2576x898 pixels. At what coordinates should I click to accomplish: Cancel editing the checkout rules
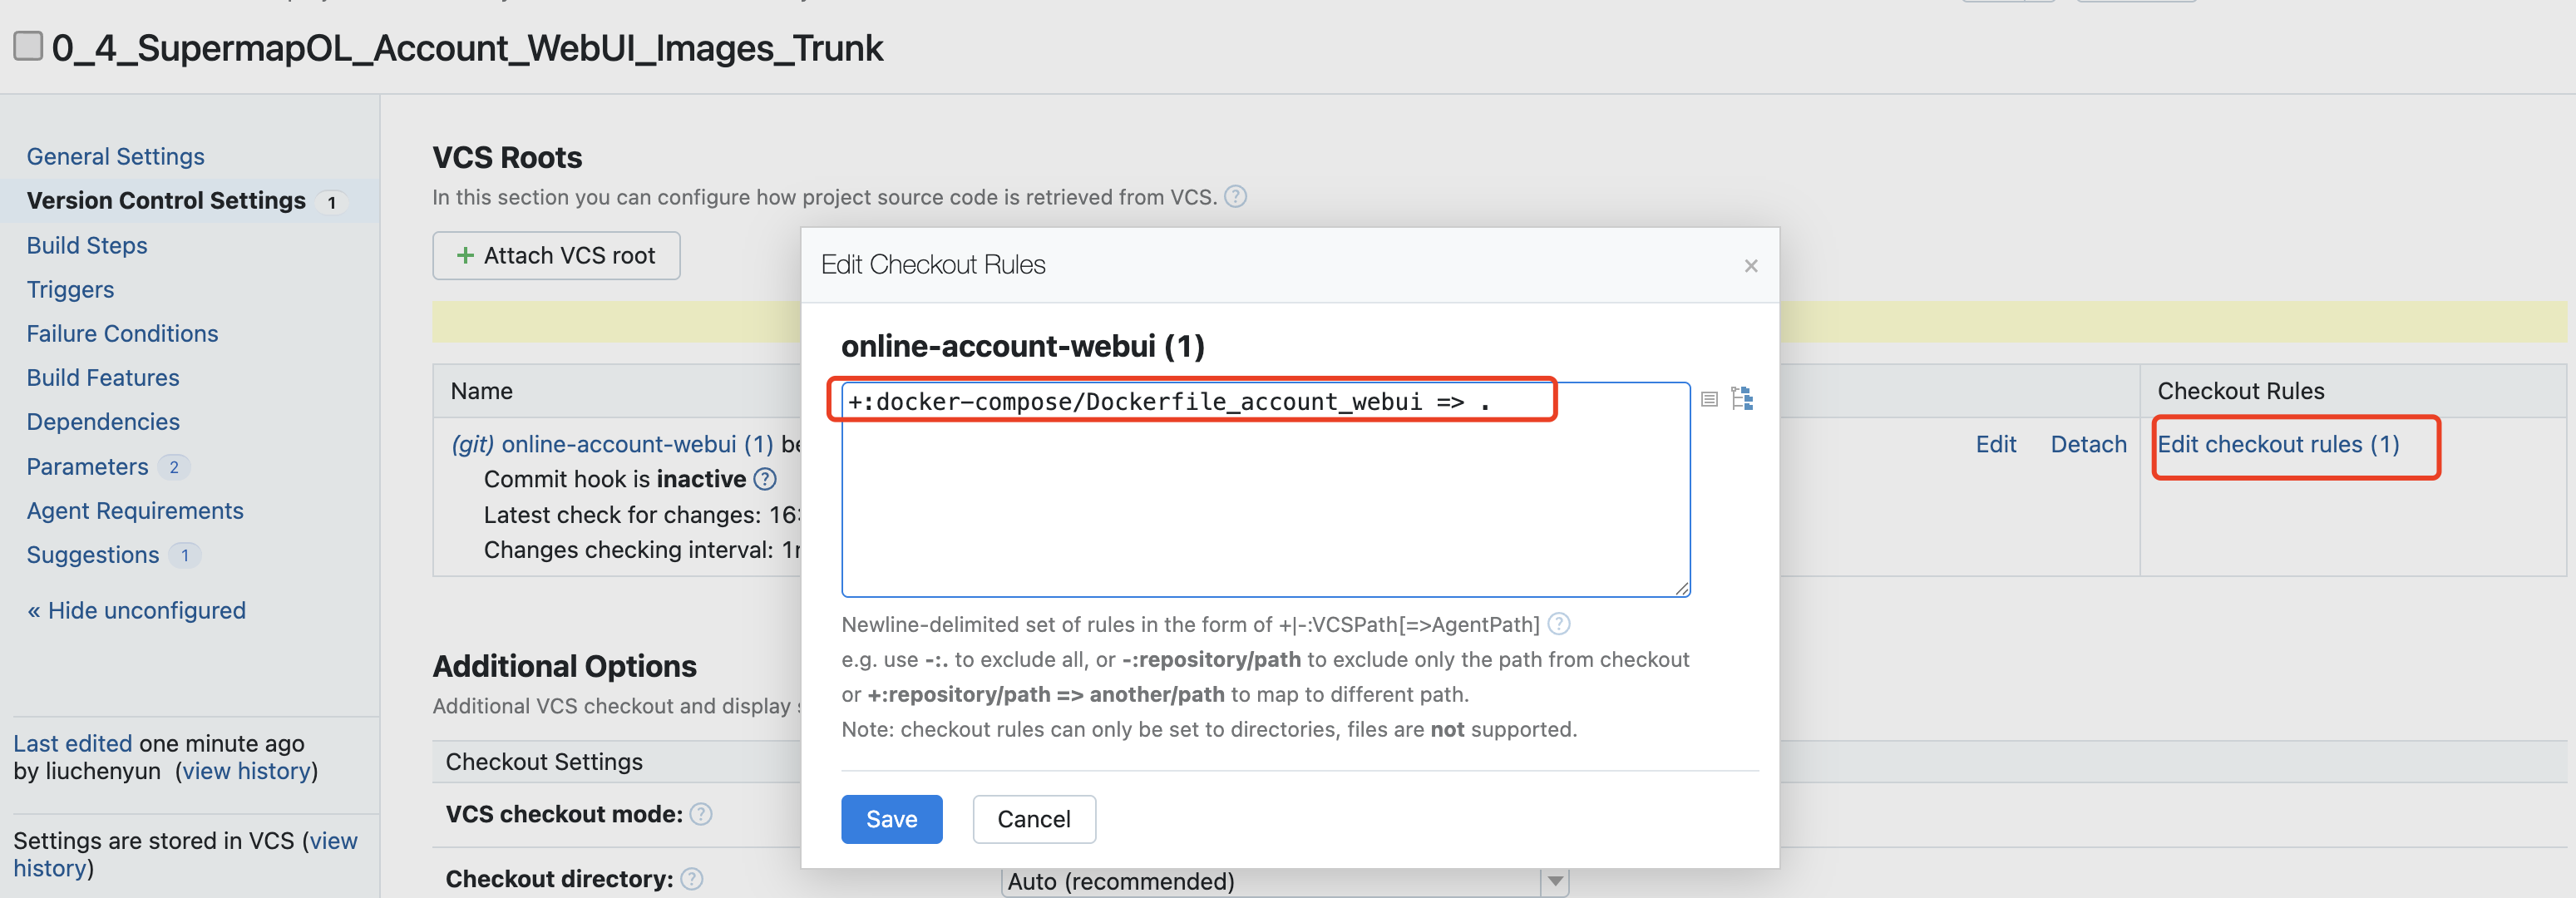[x=1033, y=819]
